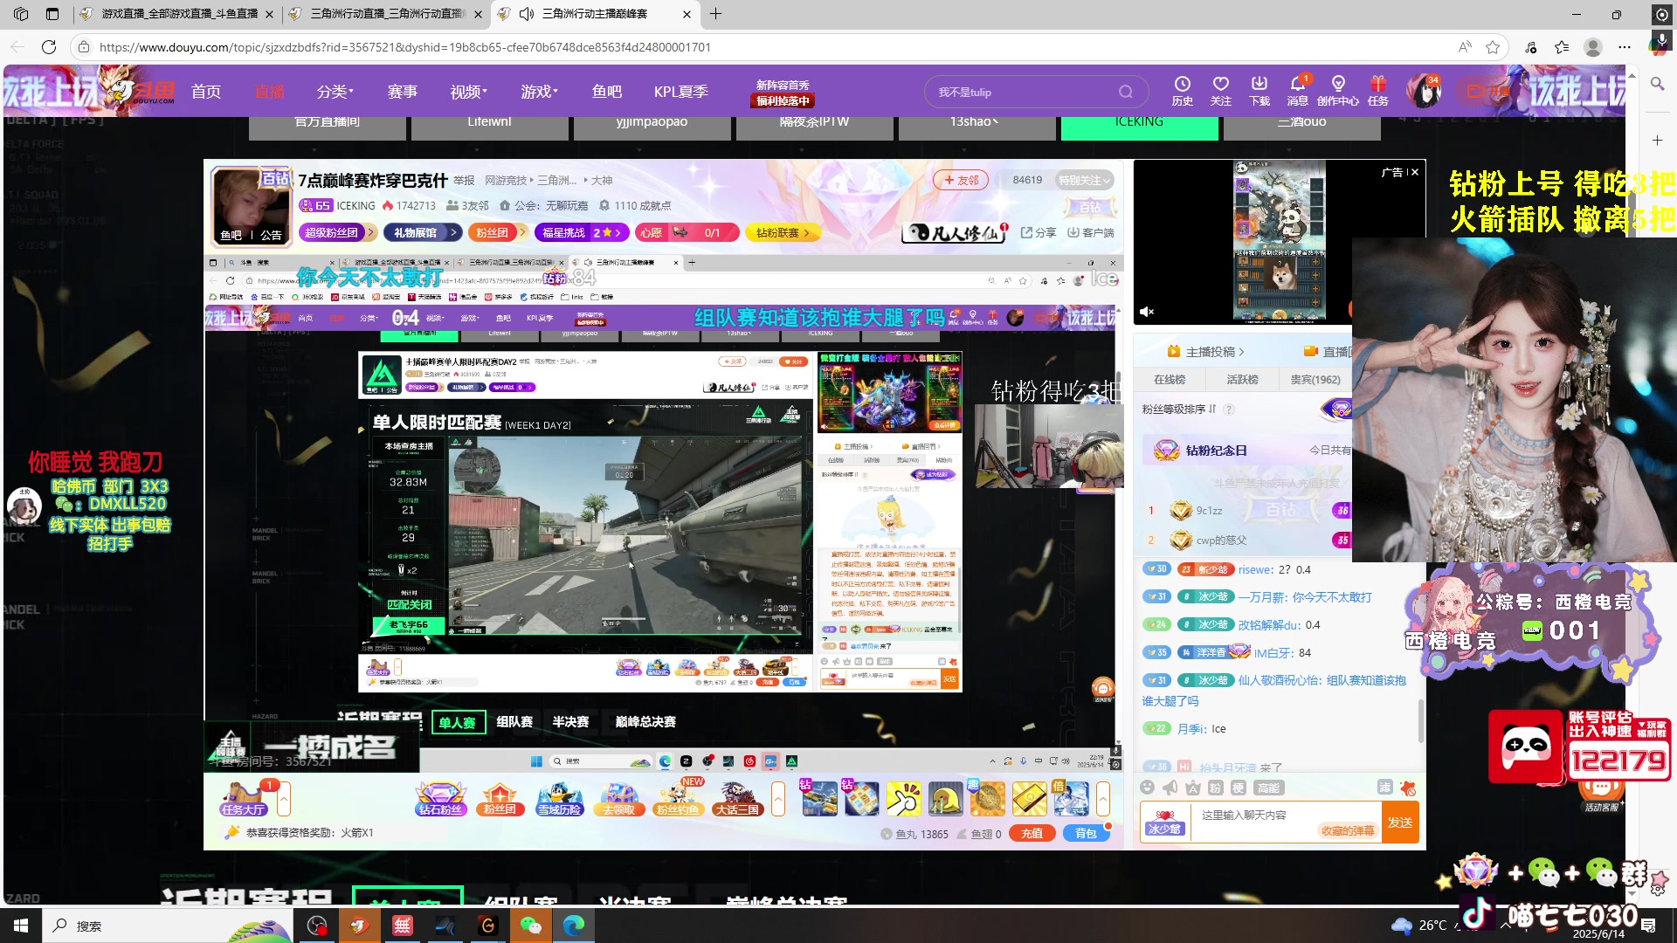Open the 消息 notification bell

coord(1298,91)
